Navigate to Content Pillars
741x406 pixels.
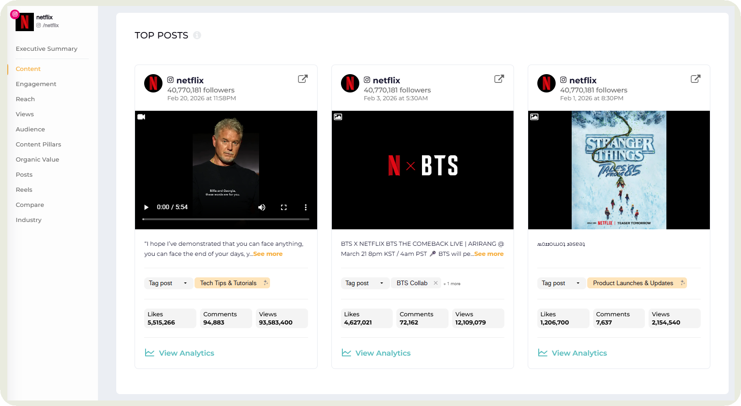pos(38,145)
